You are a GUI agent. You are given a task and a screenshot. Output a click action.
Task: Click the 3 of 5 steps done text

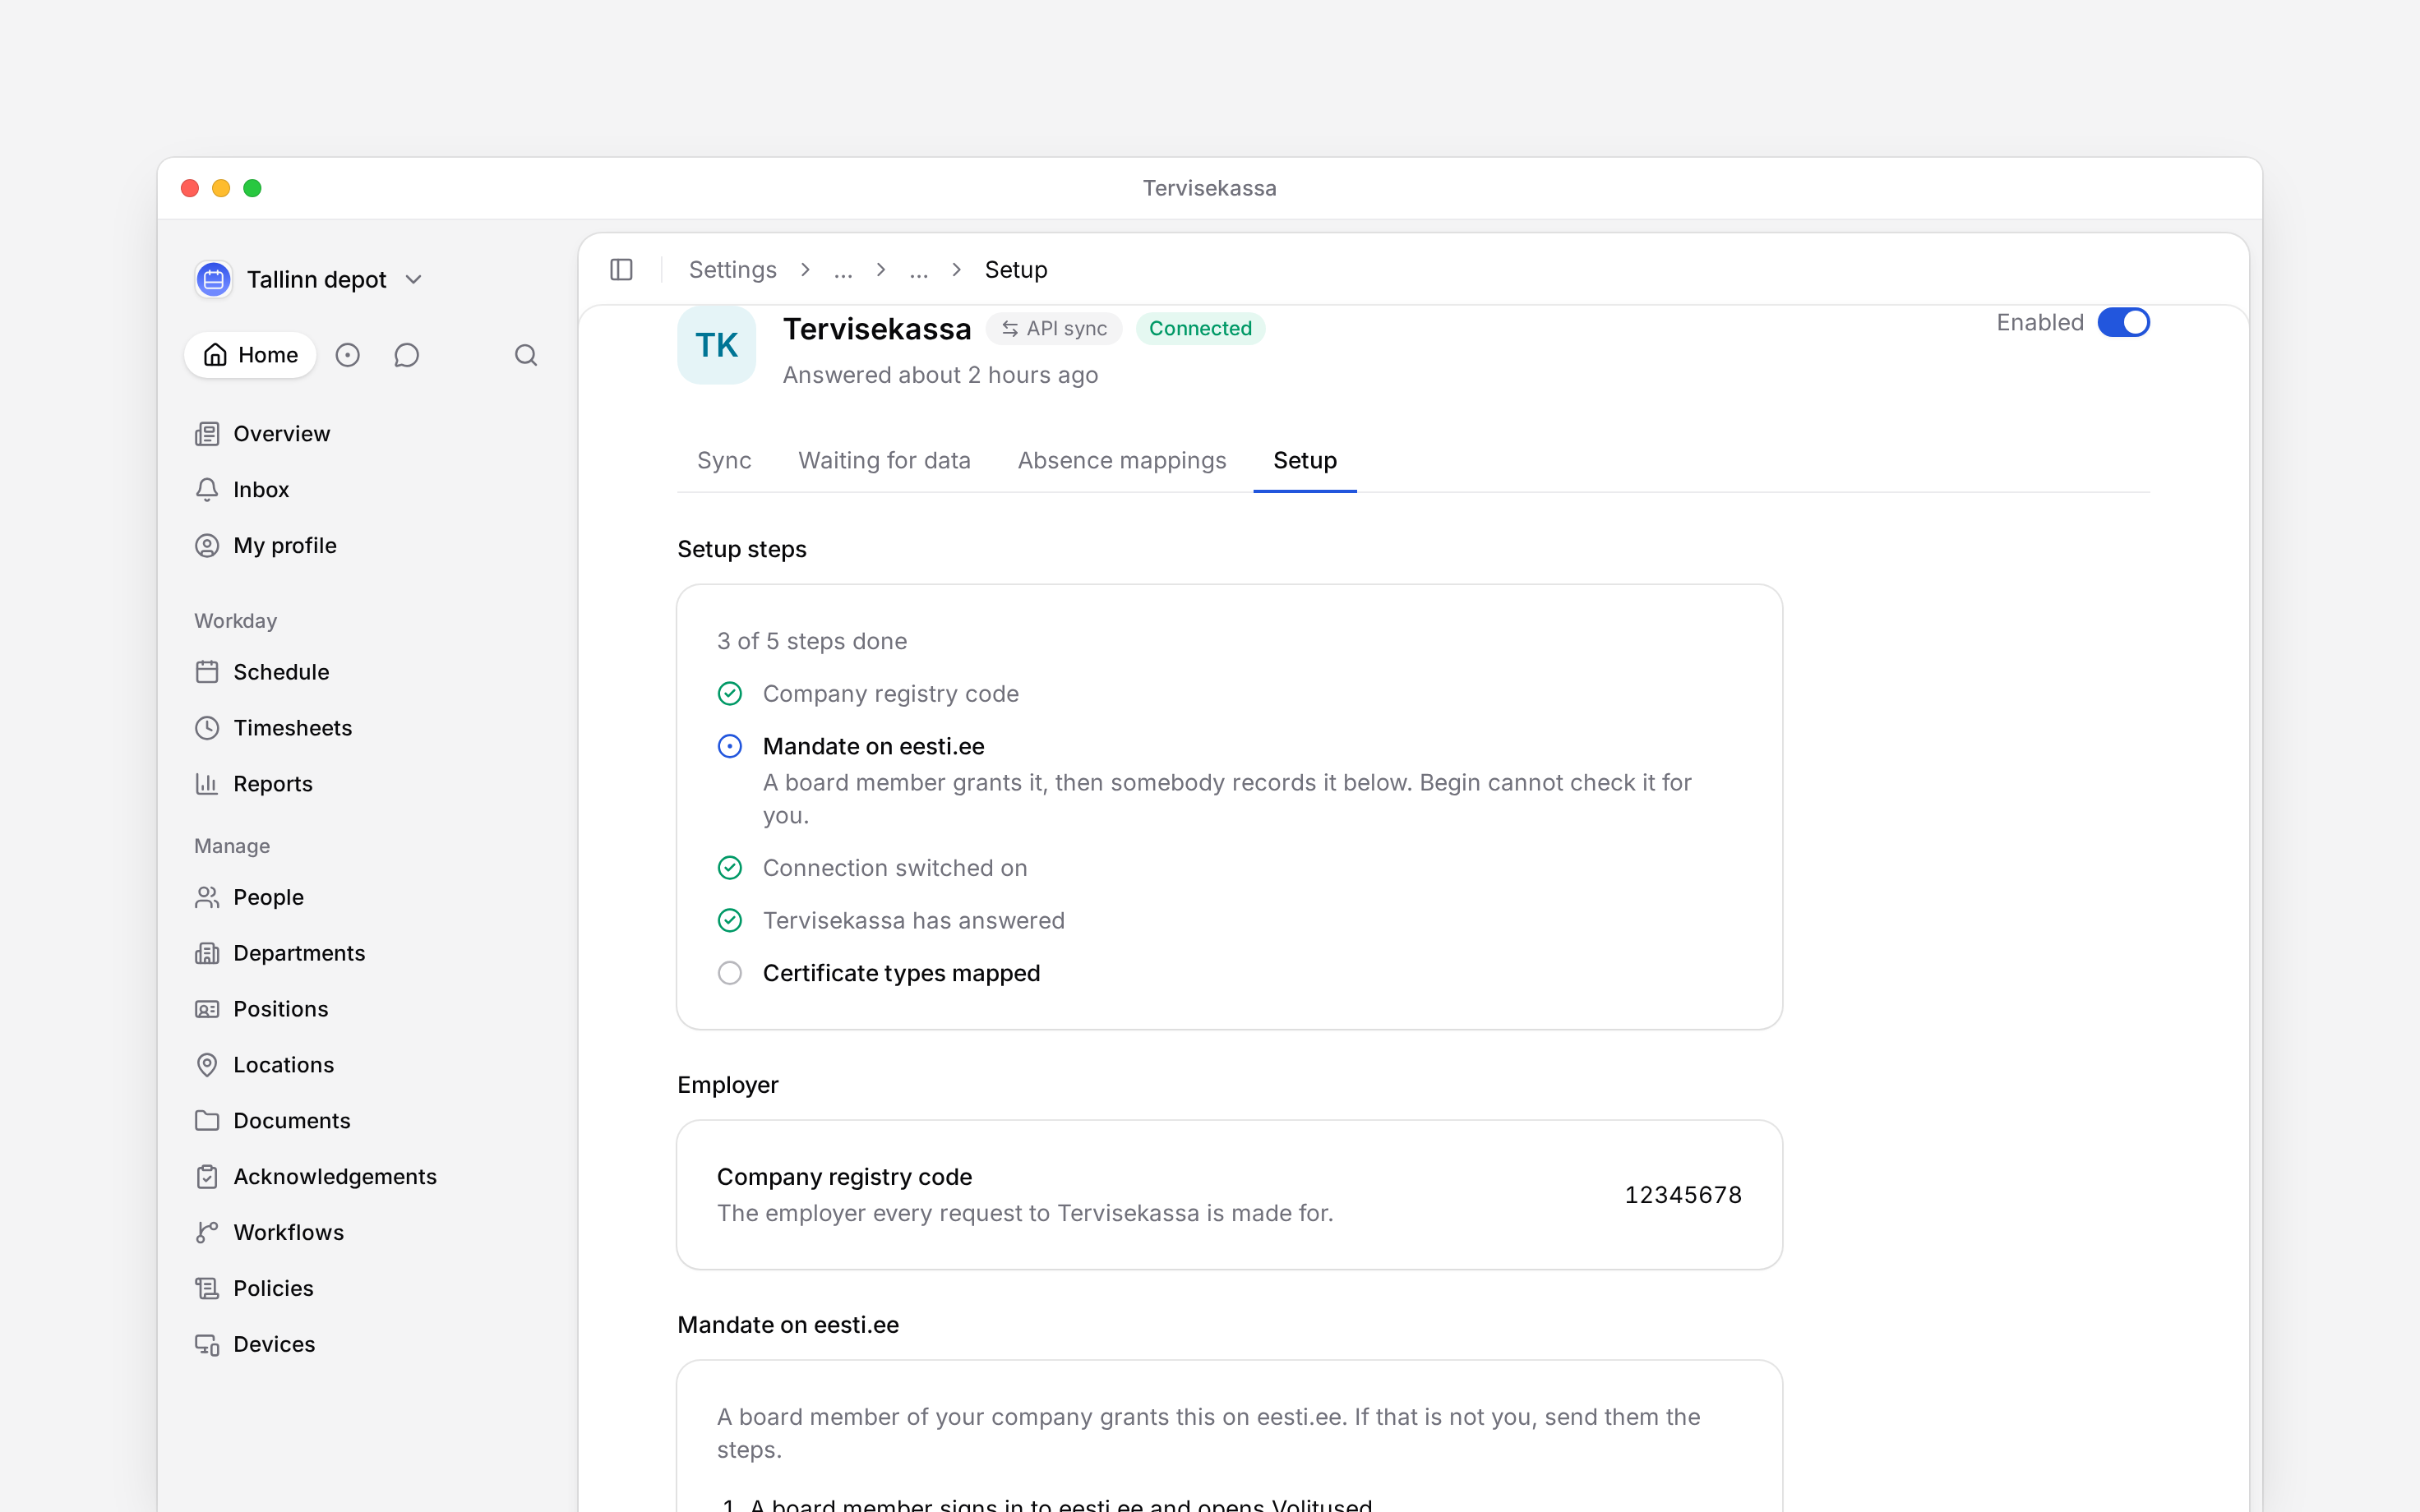coord(812,641)
